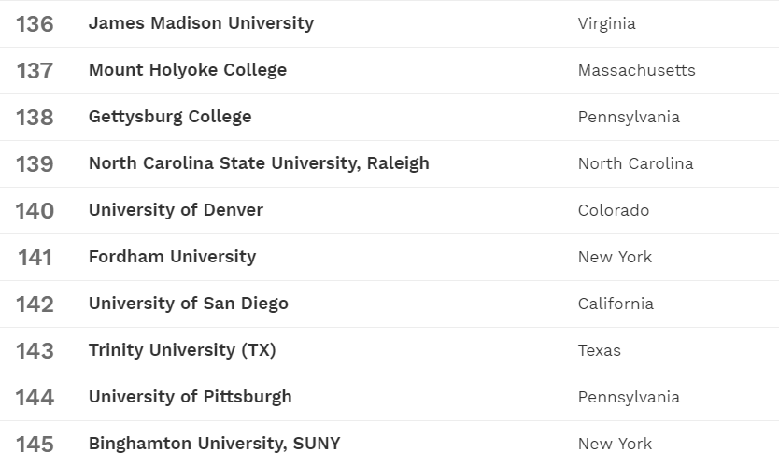Screen dimensions: 779x466
Task: Click Mount Holyoke College name
Action: [187, 70]
